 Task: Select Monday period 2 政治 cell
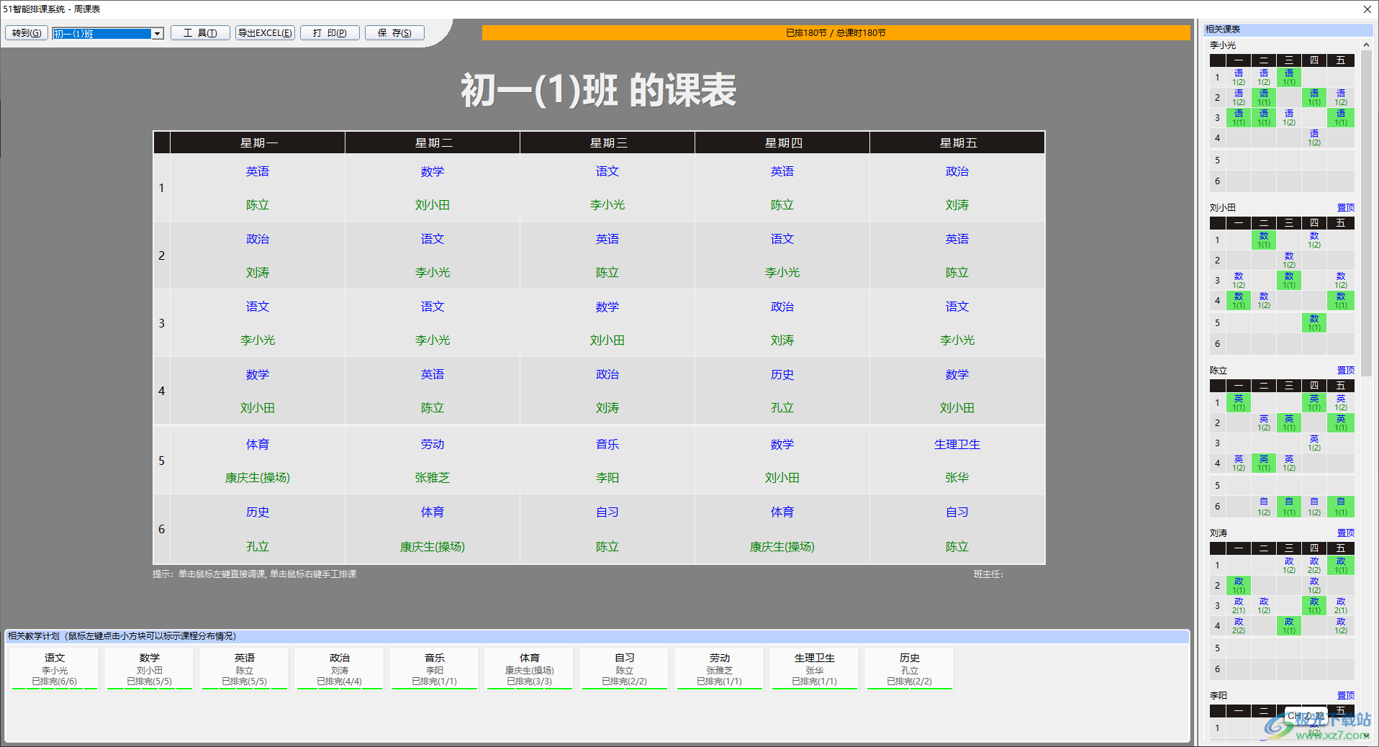click(x=258, y=255)
